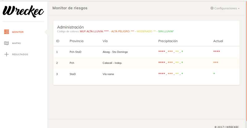Viewport: 247px width, 128px height.
Task: Click orange three-star Actual rating in row 2
Action: coord(216,62)
